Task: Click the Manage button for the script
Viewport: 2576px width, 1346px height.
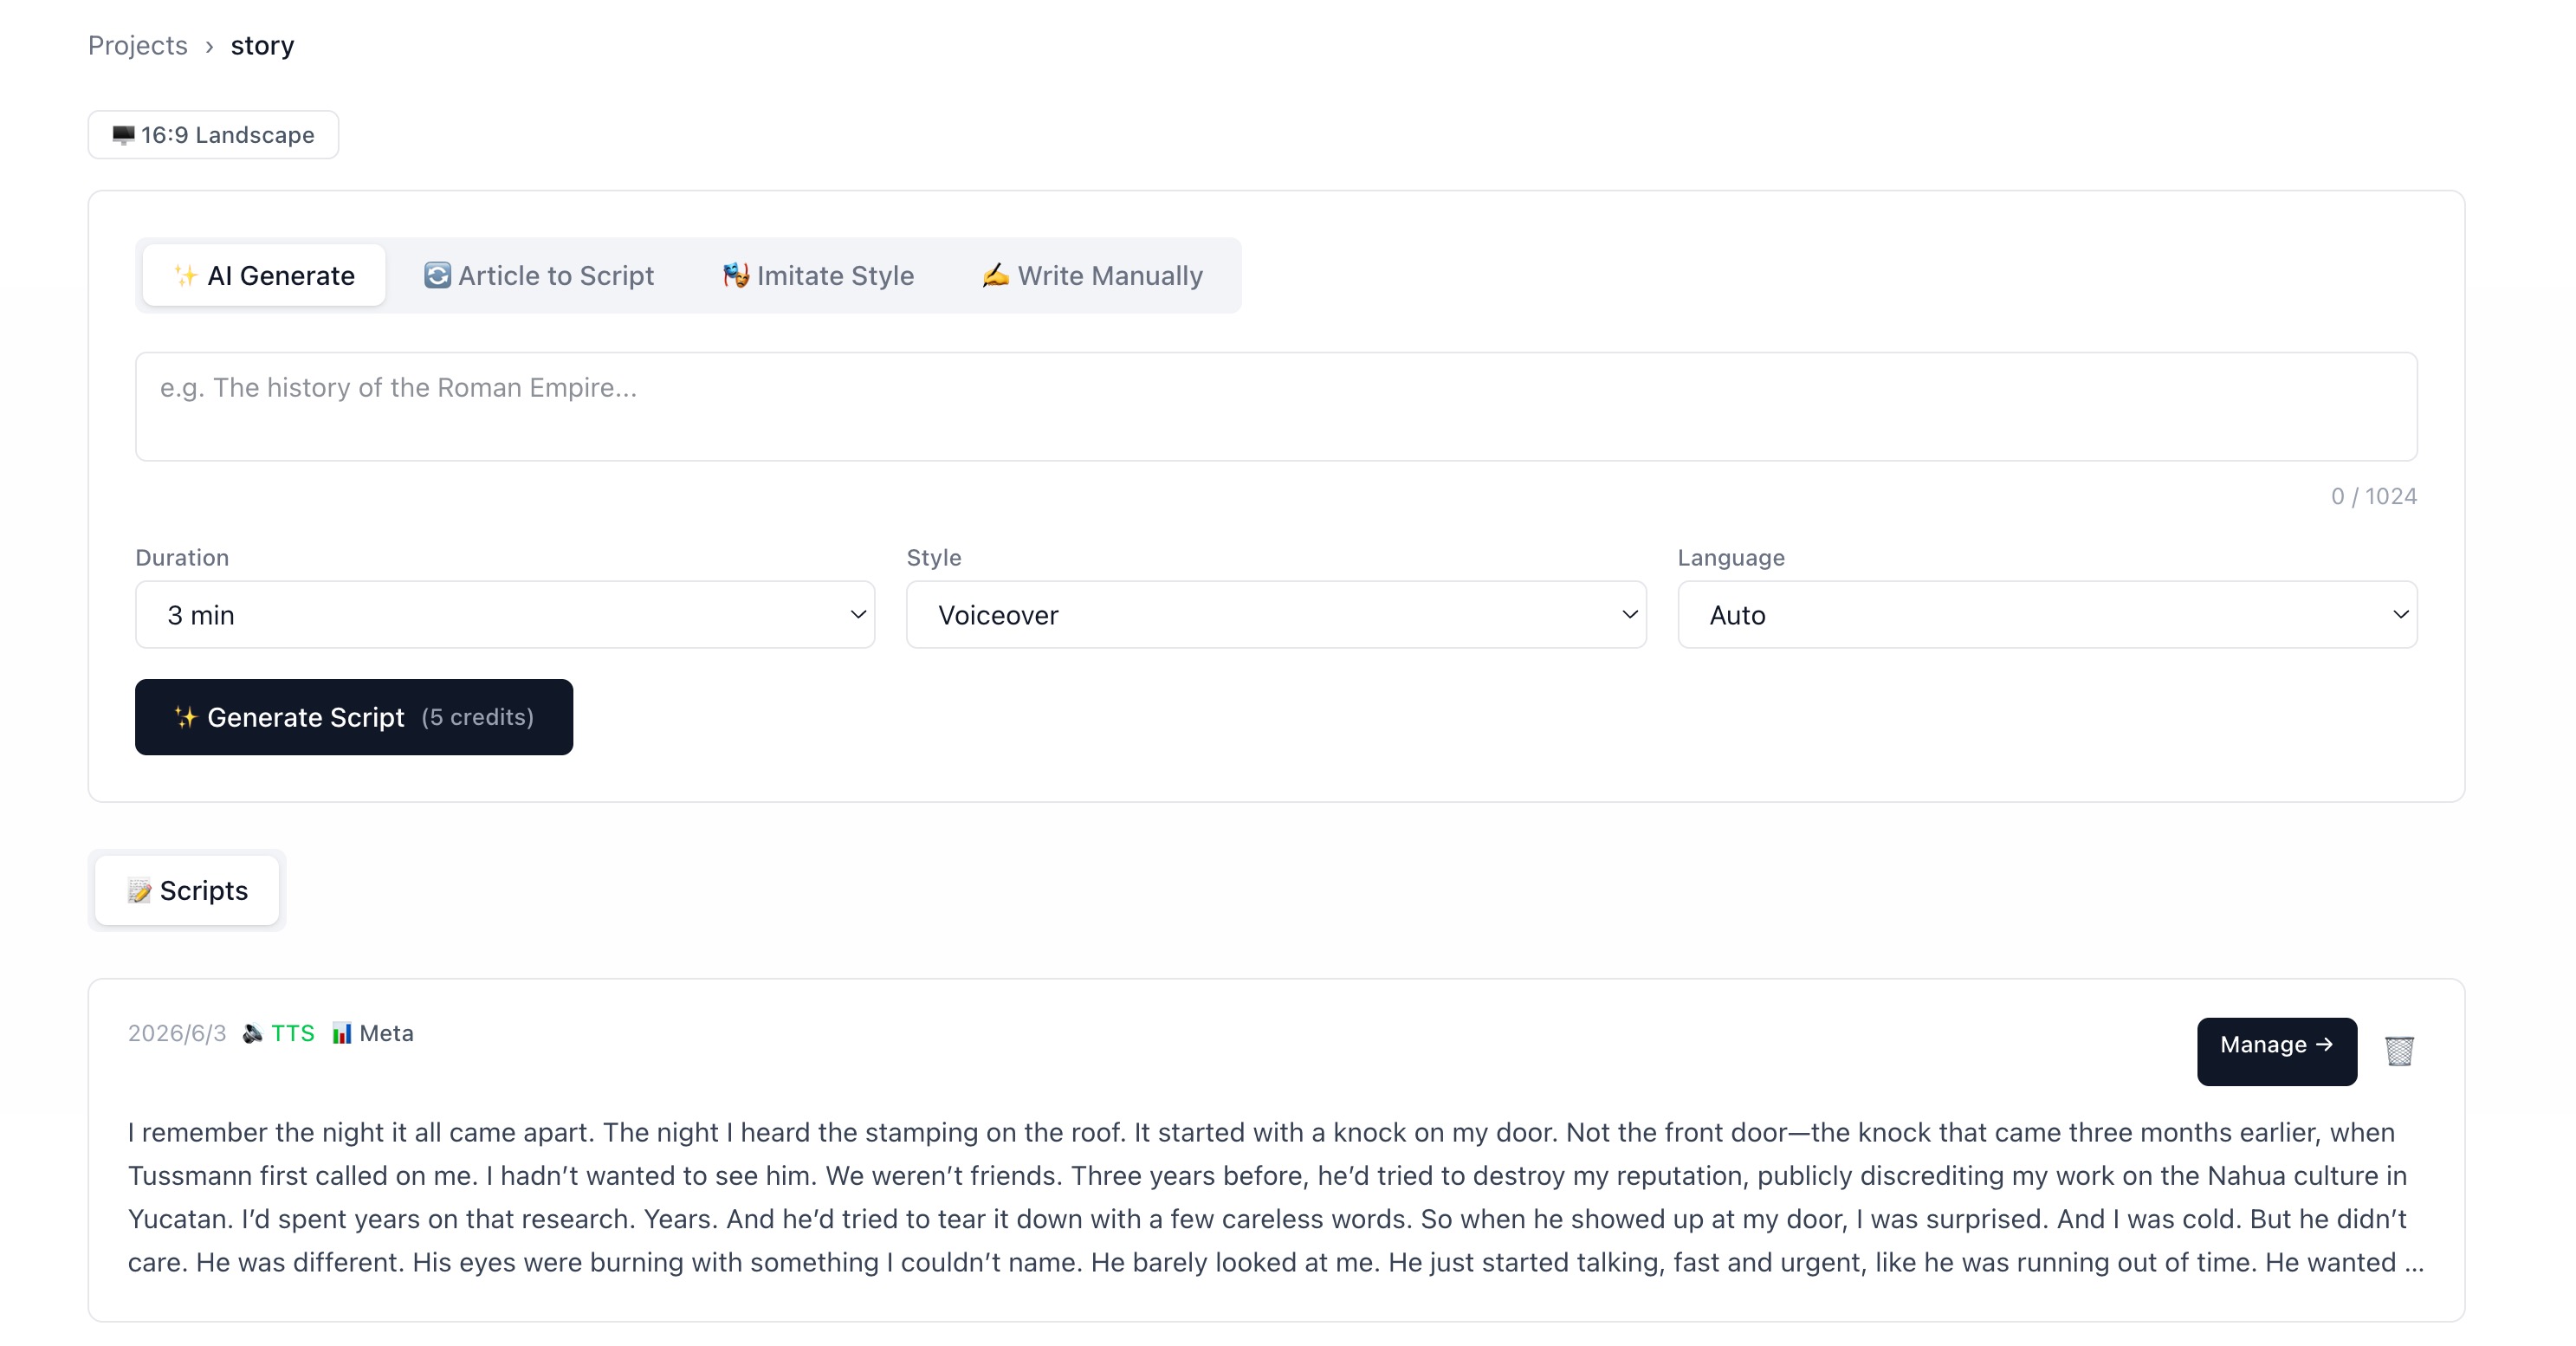Action: point(2276,1051)
